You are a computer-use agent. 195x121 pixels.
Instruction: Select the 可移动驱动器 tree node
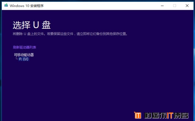click(x=24, y=55)
